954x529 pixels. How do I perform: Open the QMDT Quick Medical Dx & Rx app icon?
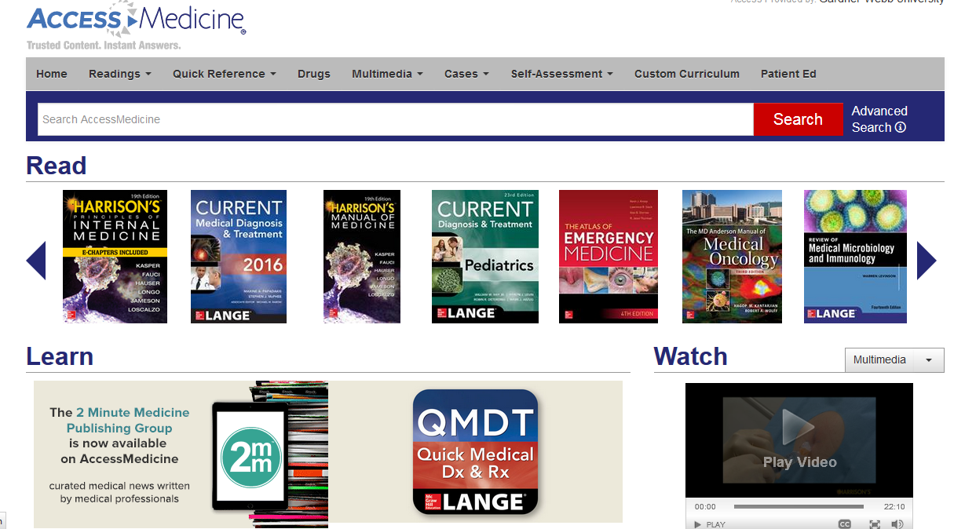pos(475,452)
